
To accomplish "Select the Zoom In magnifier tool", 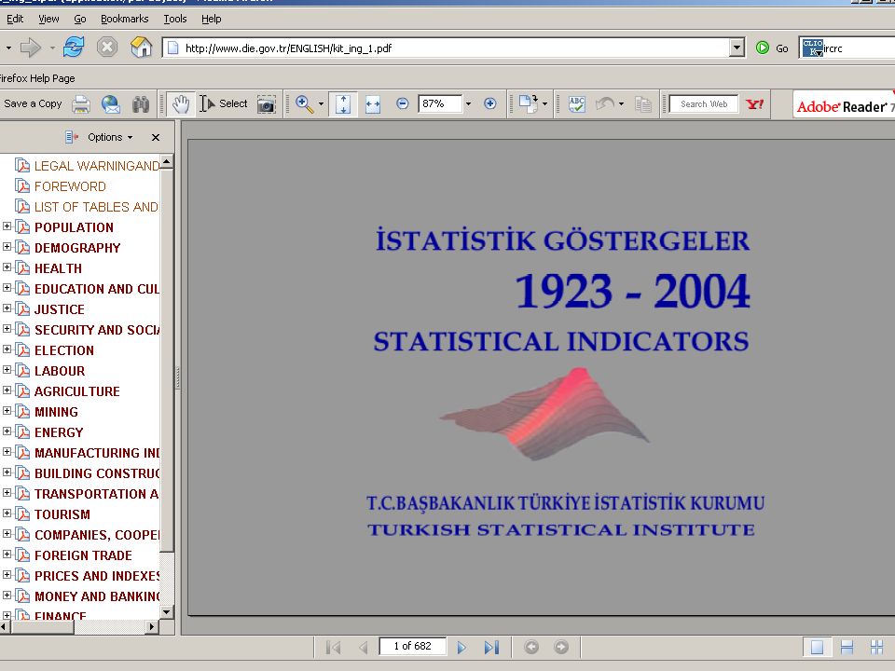I will [304, 103].
